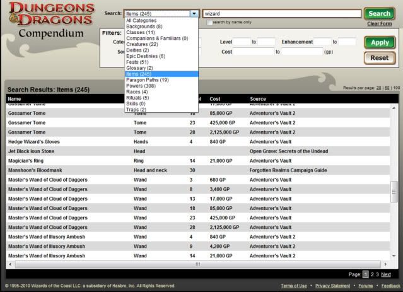Click scroll up arrow of results list
The height and width of the screenshot is (292, 403).
[394, 108]
